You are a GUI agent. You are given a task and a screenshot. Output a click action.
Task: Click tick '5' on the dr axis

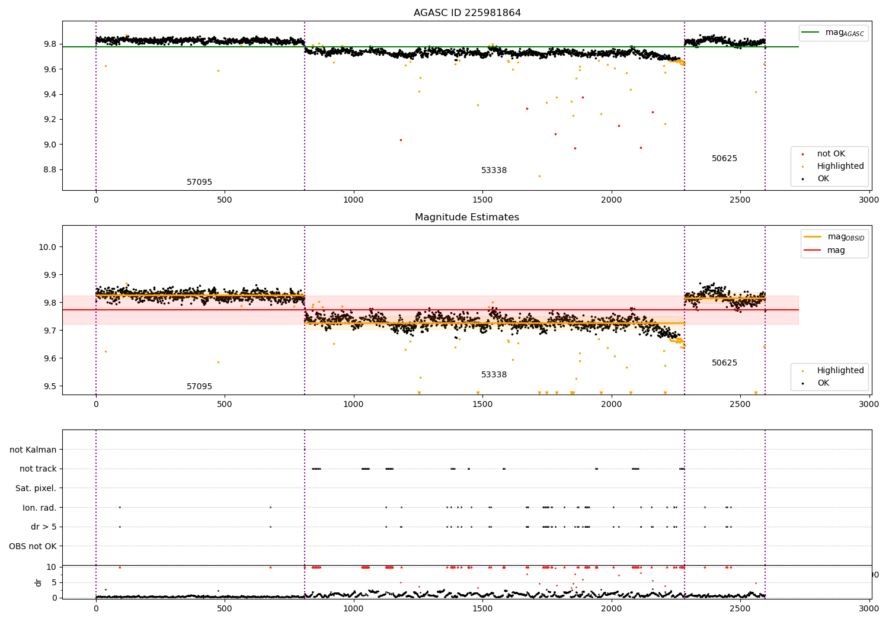55,583
